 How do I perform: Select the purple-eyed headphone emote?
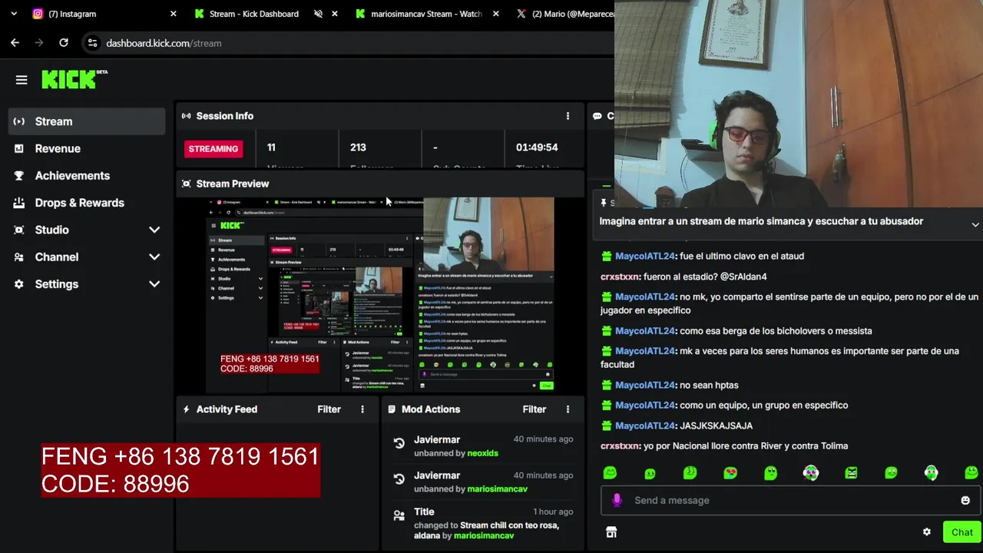click(x=811, y=473)
